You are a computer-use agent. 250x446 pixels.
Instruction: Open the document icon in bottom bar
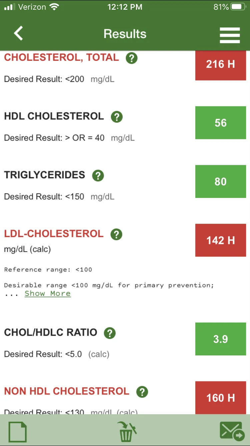(x=18, y=432)
